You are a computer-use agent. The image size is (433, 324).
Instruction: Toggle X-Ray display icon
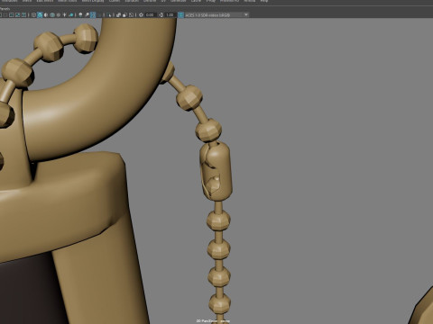[x=118, y=15]
